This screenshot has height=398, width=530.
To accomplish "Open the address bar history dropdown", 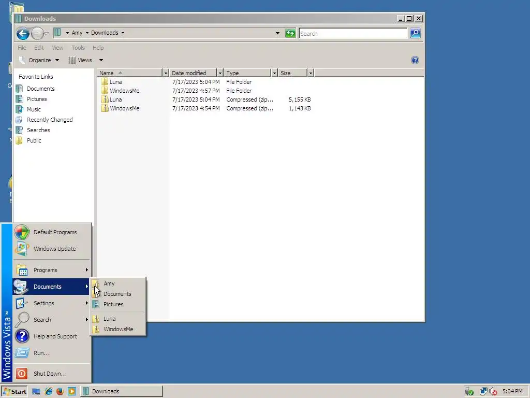I will point(277,33).
